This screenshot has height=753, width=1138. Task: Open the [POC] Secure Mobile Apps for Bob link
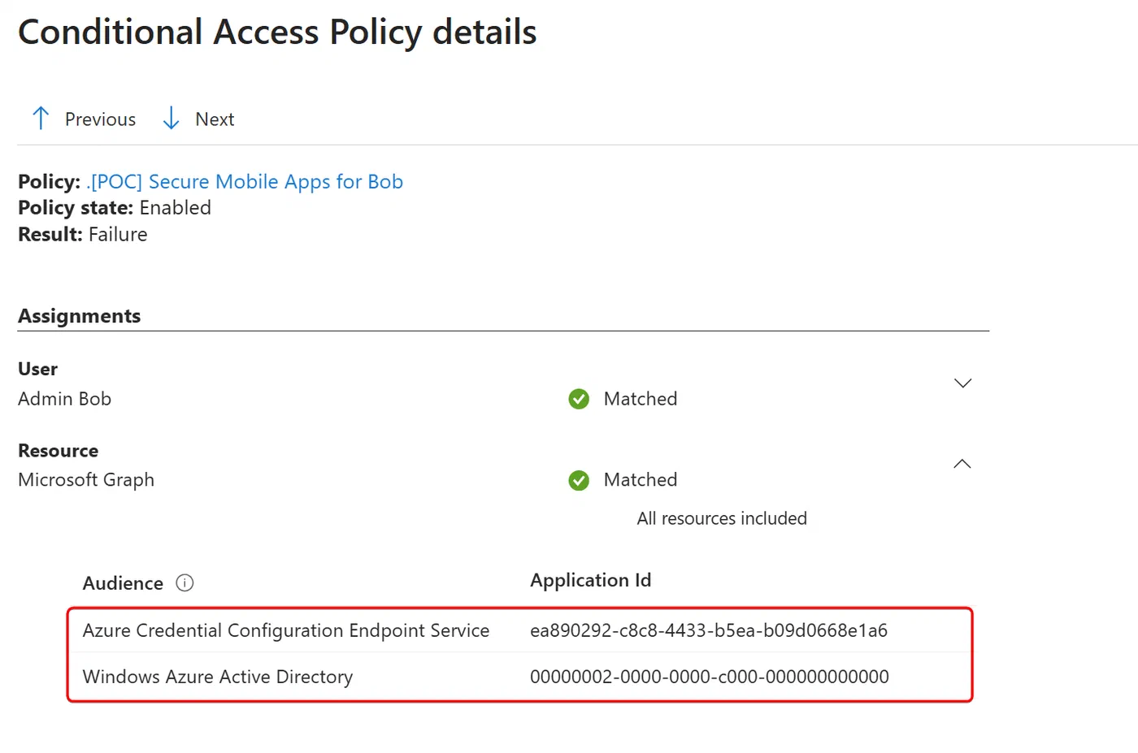point(245,181)
